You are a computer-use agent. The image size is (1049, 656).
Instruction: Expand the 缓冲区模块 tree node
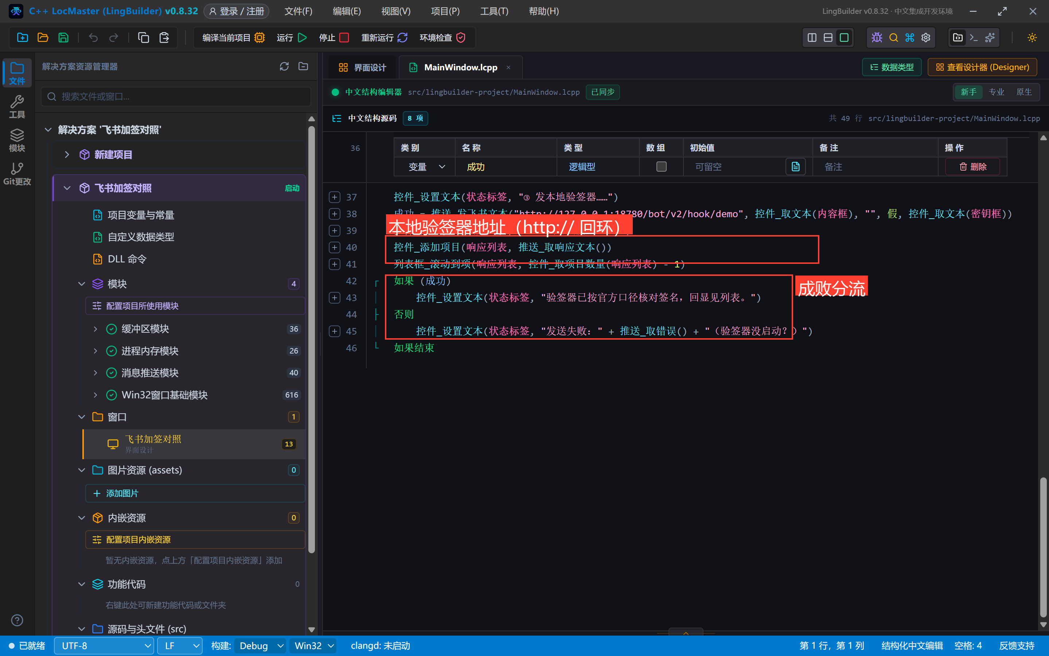(95, 329)
